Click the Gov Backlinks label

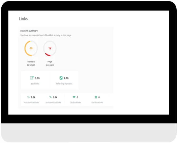pyautogui.click(x=97, y=102)
